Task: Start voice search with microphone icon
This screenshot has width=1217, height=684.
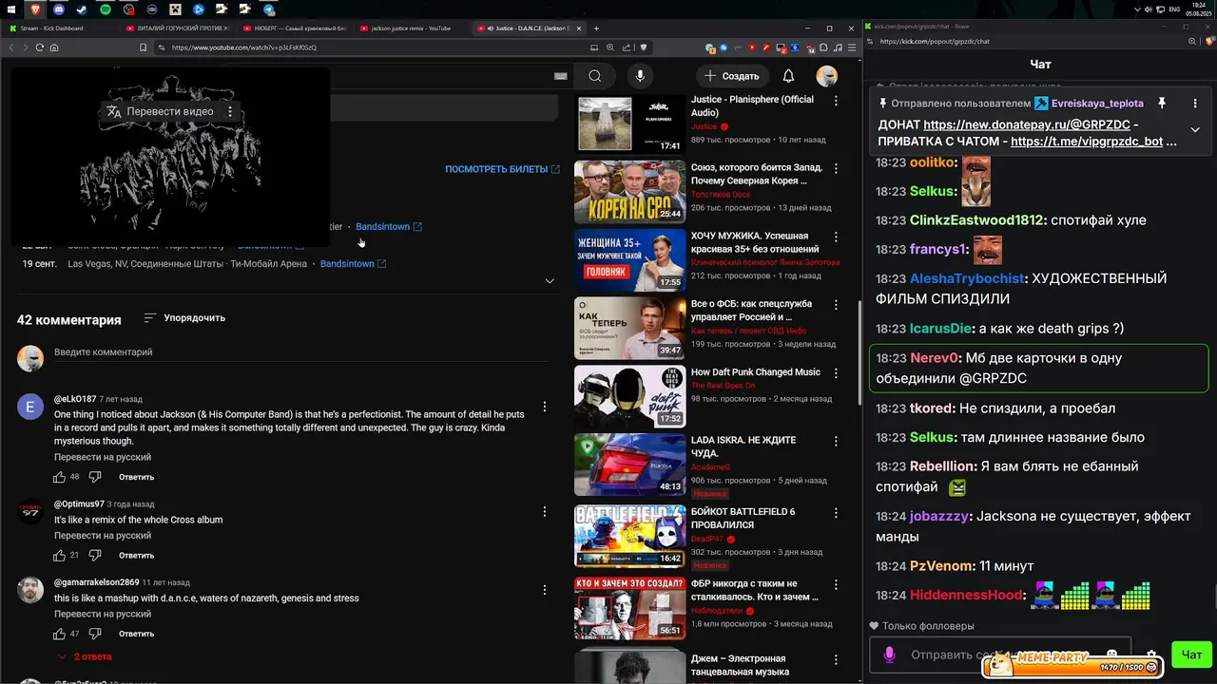Action: pyautogui.click(x=640, y=76)
